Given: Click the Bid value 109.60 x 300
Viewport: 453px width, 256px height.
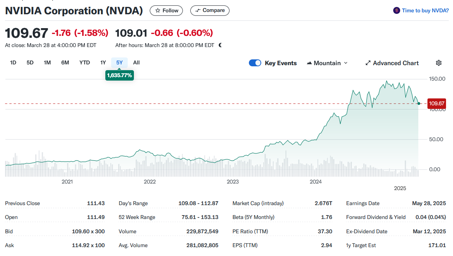Looking at the screenshot, I should (88, 231).
